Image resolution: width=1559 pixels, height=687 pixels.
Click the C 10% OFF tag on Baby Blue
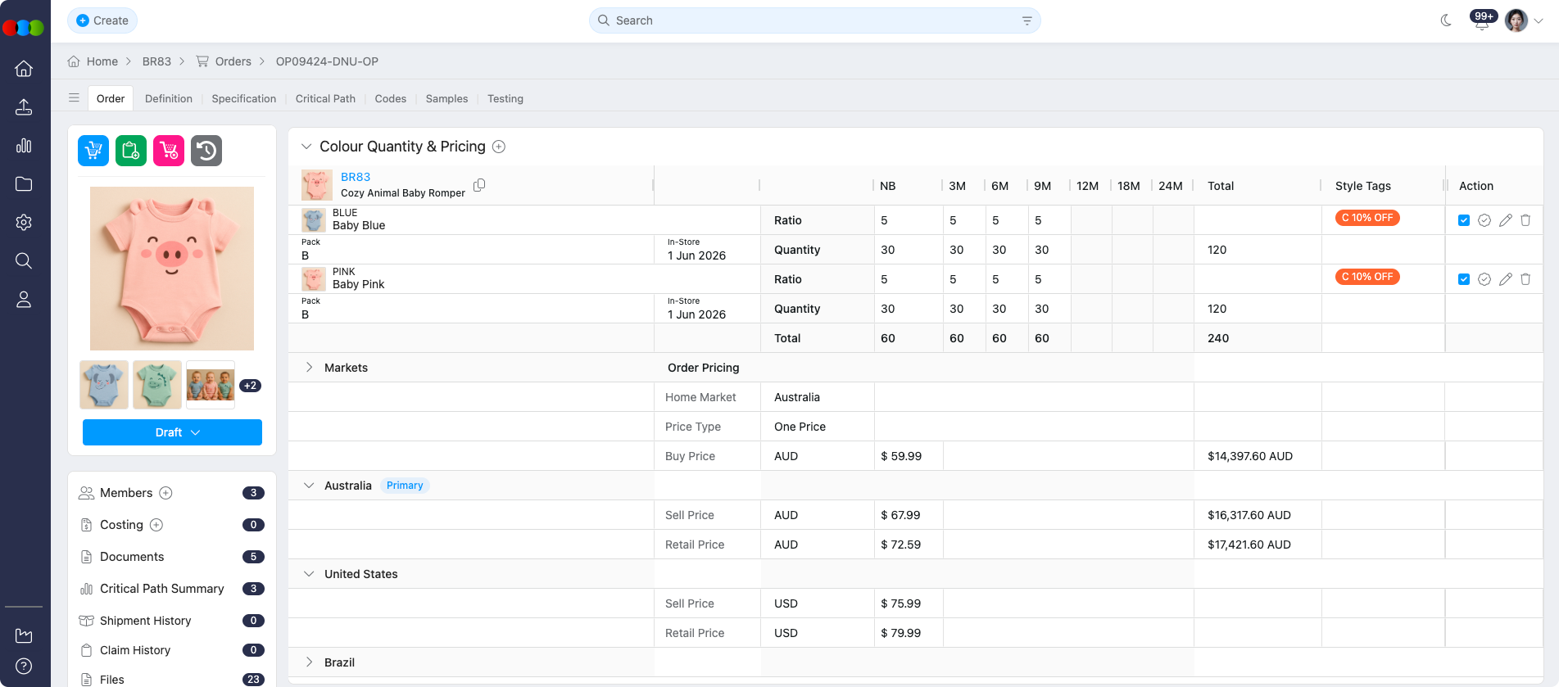(x=1367, y=218)
